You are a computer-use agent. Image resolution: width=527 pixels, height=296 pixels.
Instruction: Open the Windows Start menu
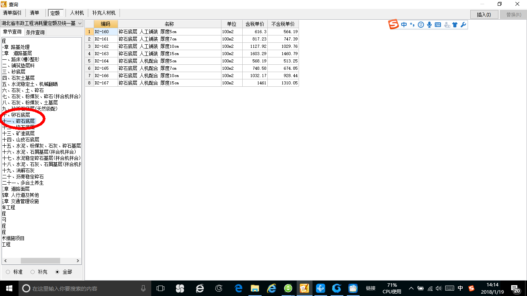[x=9, y=288]
